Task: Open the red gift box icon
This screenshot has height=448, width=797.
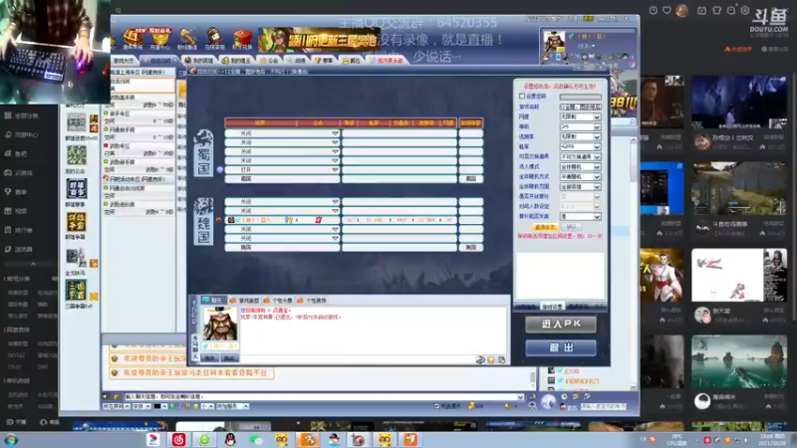Action: click(x=242, y=38)
